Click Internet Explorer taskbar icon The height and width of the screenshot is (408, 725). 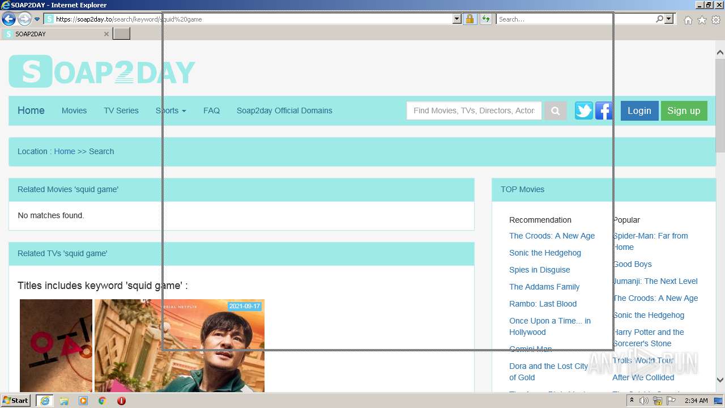(44, 401)
